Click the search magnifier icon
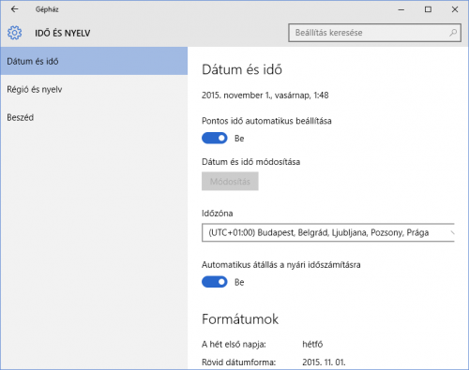Viewport: 469px width, 370px height. click(453, 33)
